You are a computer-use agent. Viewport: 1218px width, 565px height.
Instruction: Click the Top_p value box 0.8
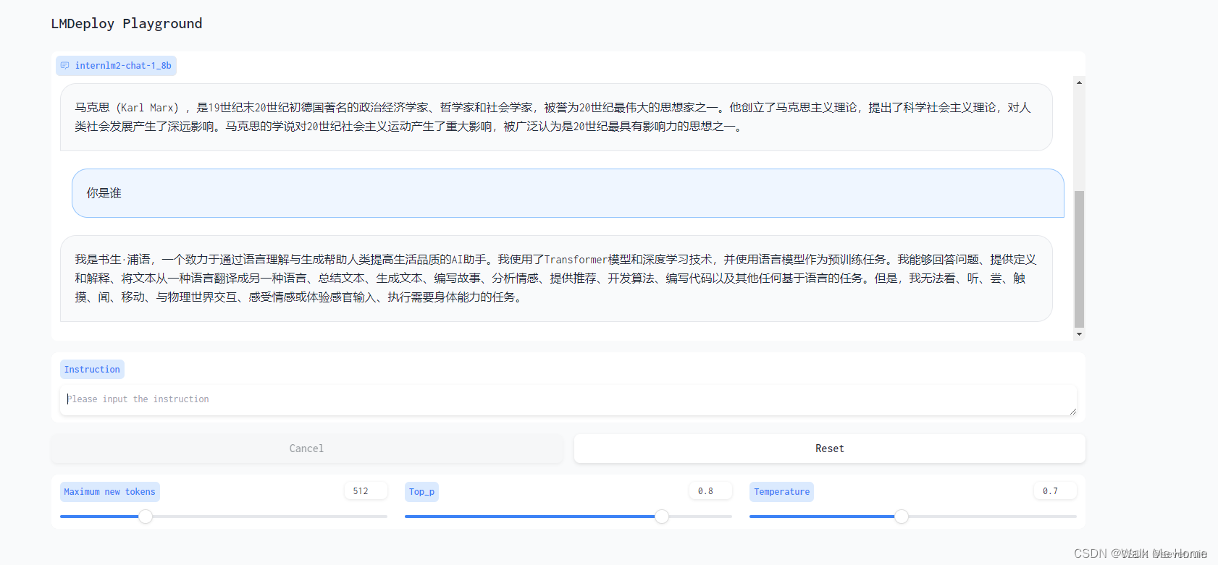point(710,491)
